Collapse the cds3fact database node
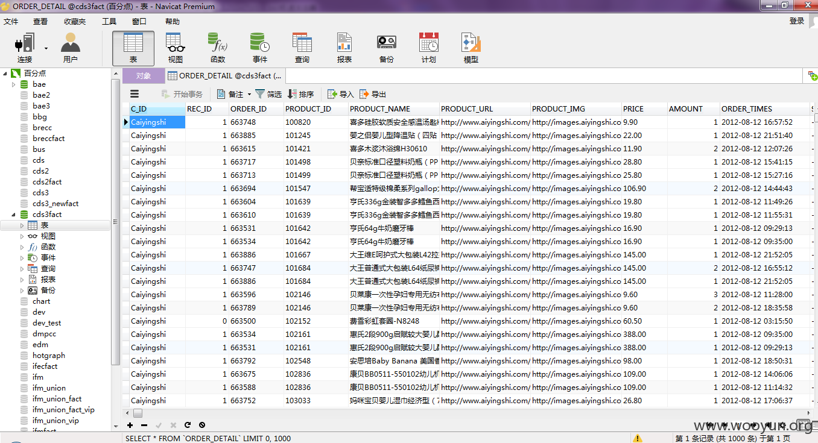The height and width of the screenshot is (443, 818). (x=14, y=215)
